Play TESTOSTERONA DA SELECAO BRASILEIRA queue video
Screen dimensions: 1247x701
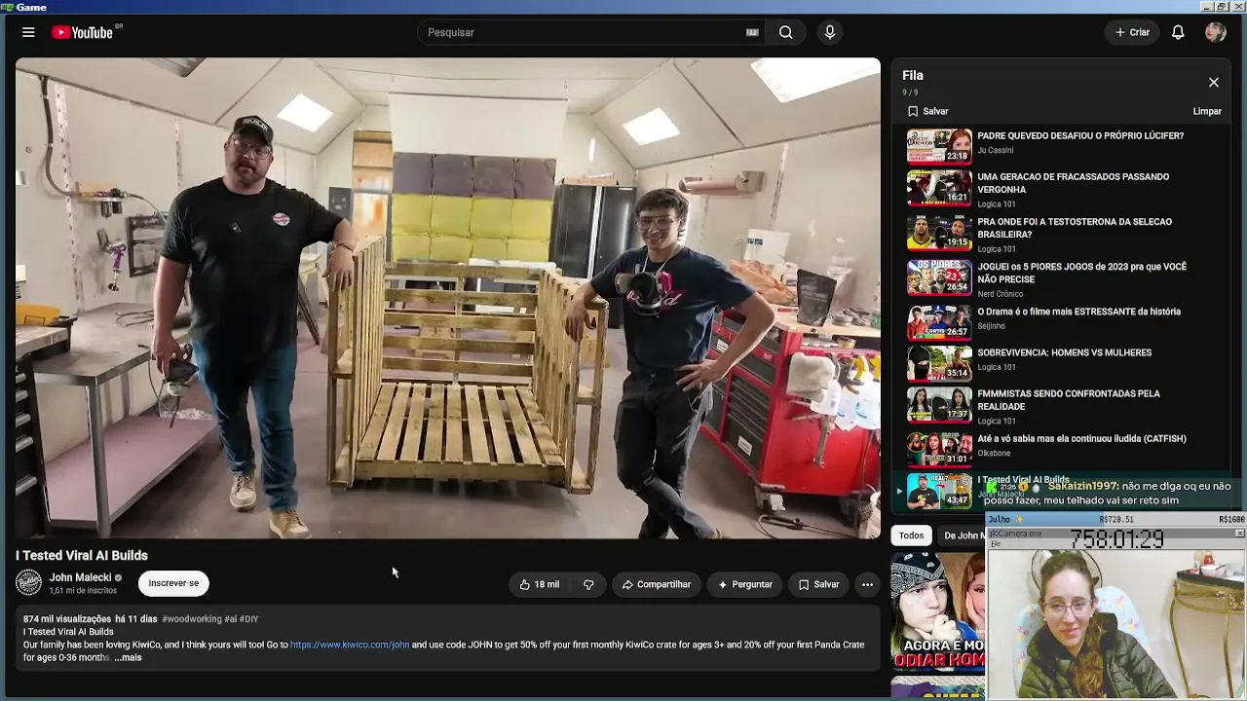tap(1062, 233)
